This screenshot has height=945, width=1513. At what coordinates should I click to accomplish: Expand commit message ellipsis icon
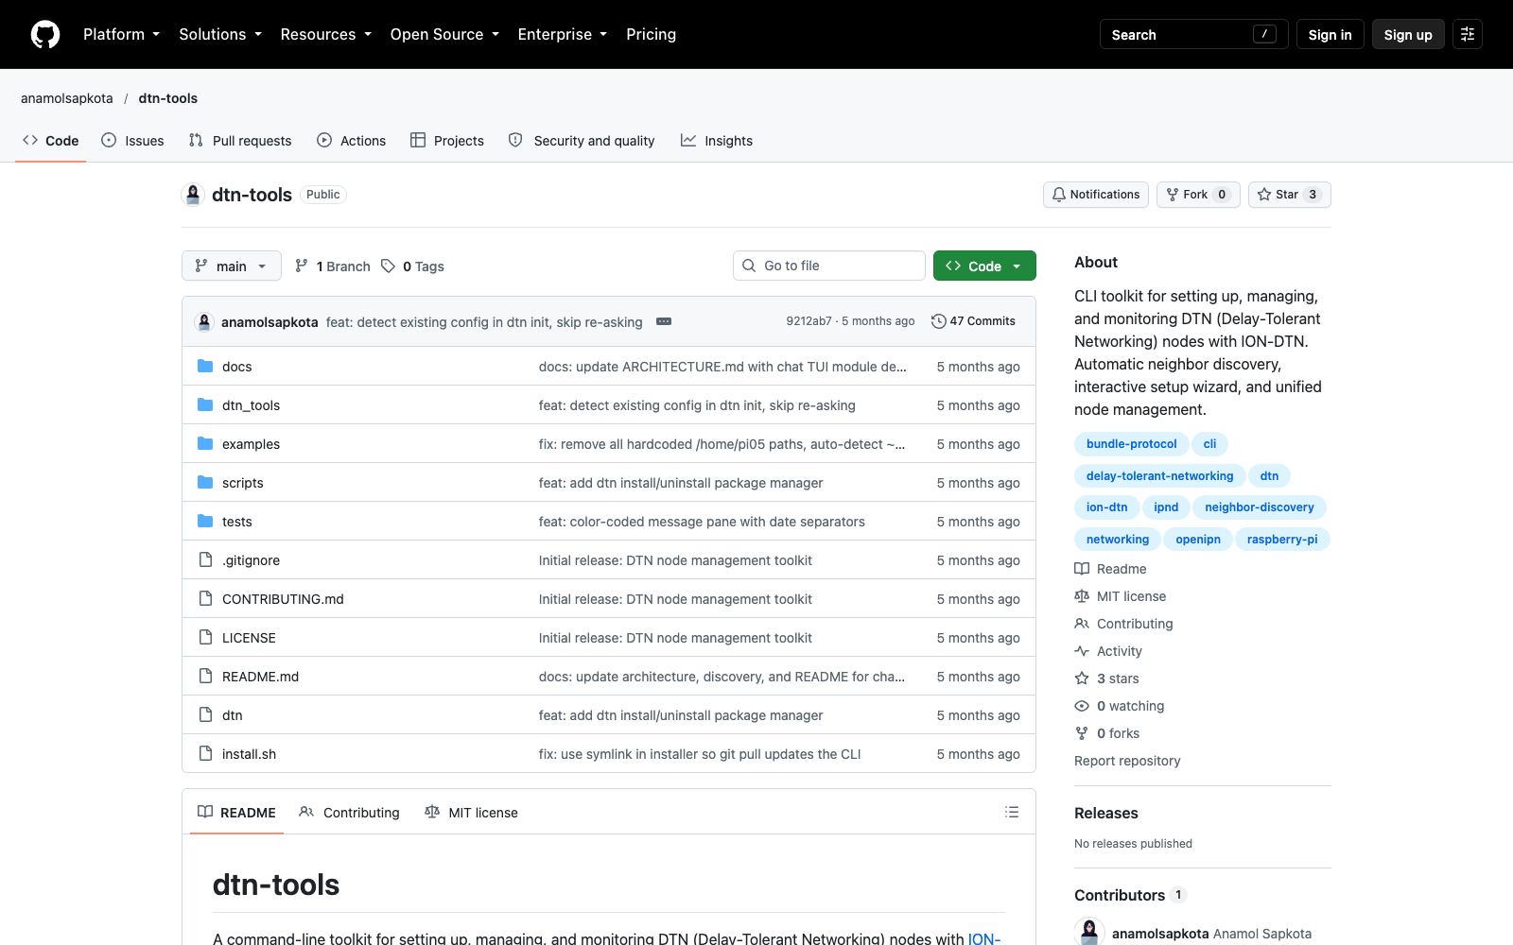point(664,321)
